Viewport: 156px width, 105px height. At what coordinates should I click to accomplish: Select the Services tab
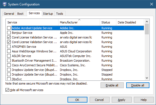tap(34, 13)
